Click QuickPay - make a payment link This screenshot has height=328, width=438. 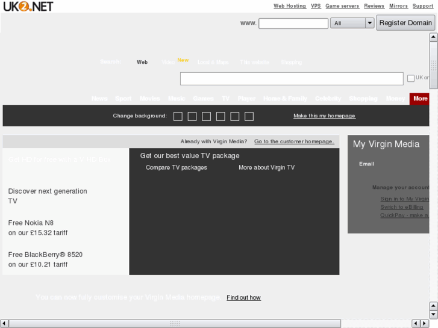coord(404,215)
